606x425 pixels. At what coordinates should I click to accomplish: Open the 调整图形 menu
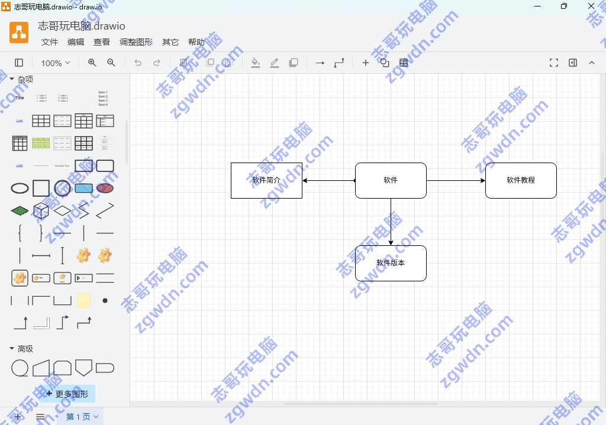tap(136, 42)
